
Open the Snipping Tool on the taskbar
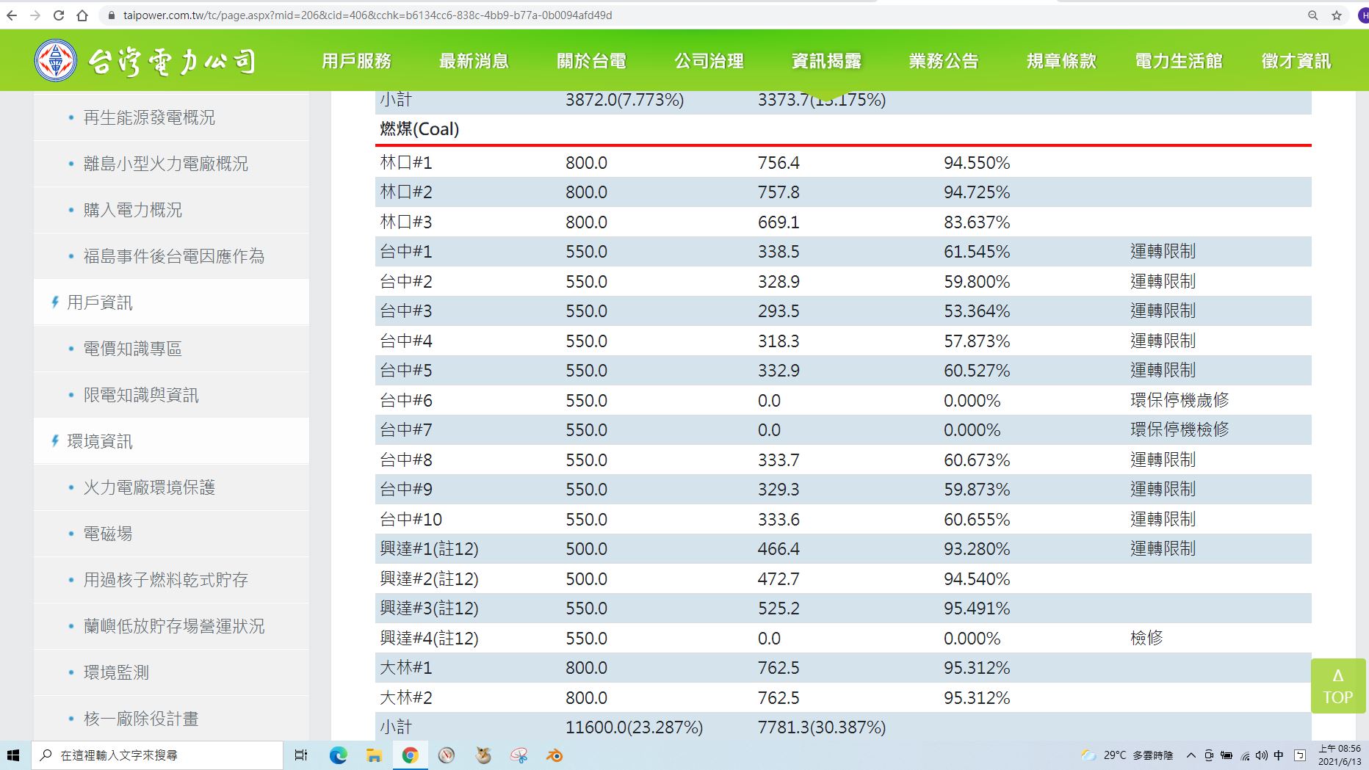[x=519, y=755]
